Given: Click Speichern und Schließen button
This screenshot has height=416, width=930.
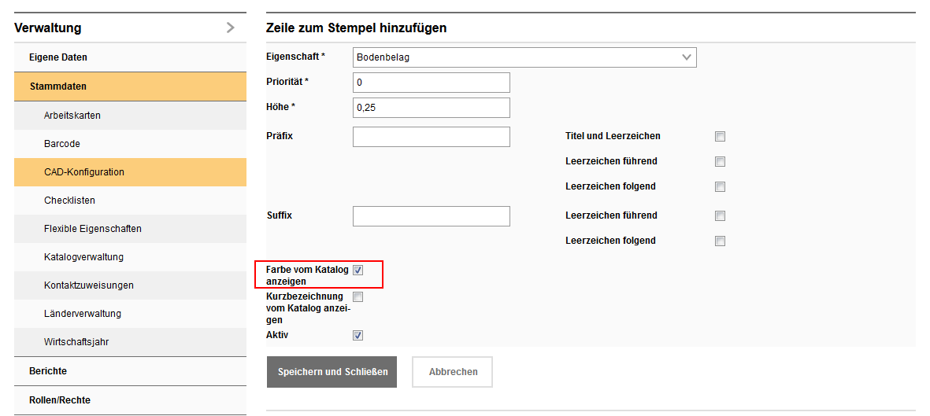Looking at the screenshot, I should point(332,372).
